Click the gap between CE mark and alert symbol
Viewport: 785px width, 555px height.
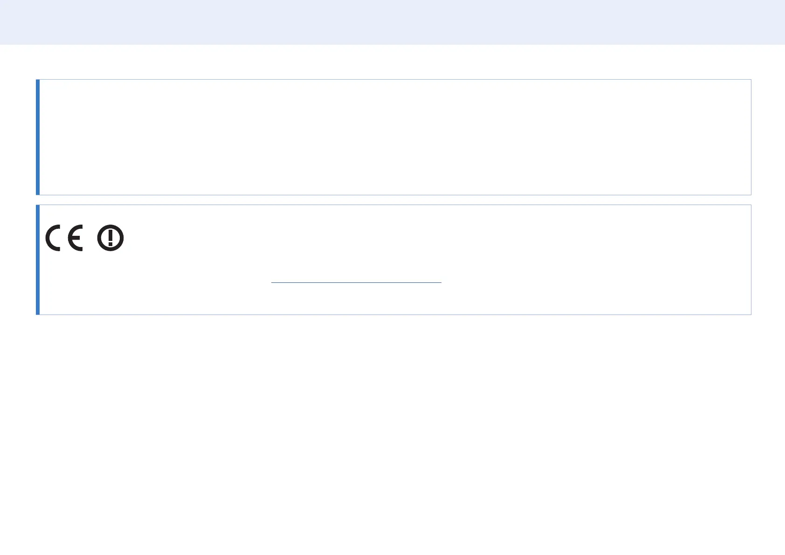pos(90,238)
